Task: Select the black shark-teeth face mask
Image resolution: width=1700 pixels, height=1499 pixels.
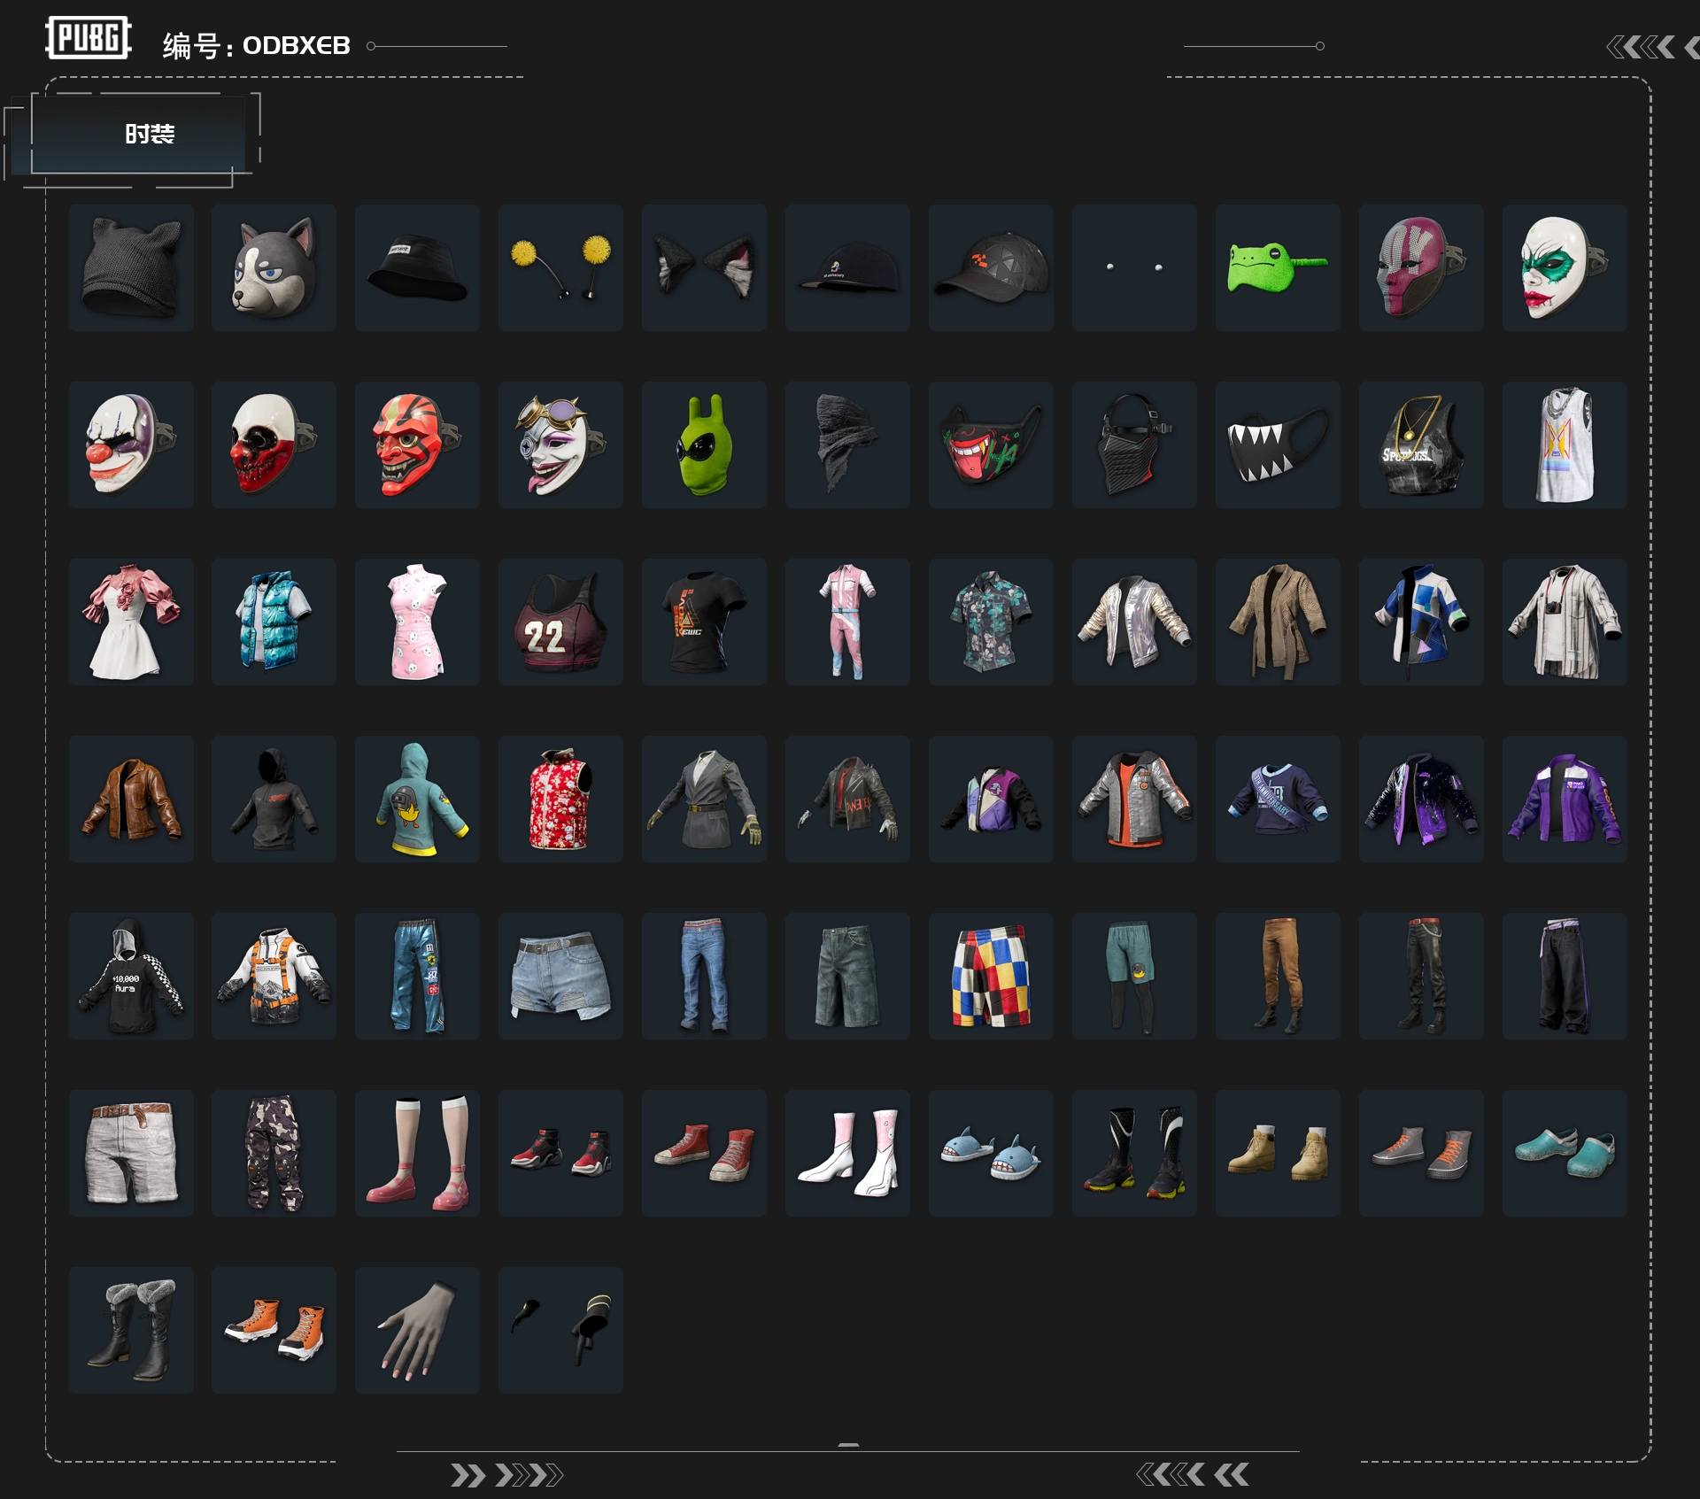Action: (x=1278, y=444)
